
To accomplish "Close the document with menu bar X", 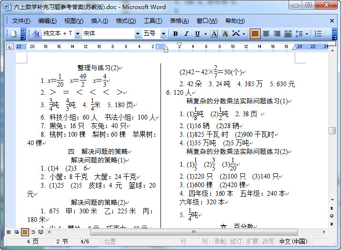I will click(331, 21).
